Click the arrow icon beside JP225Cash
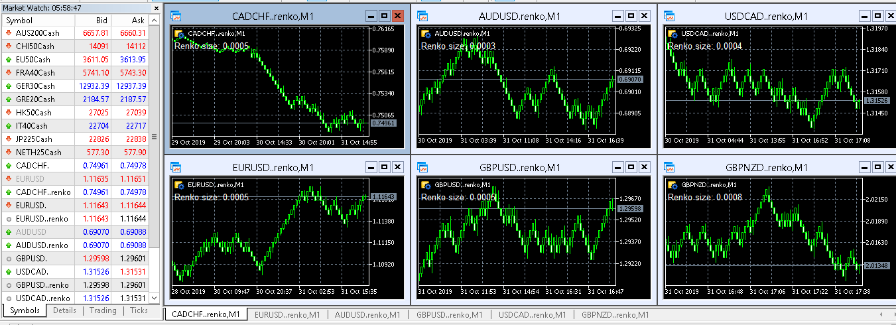This screenshot has height=325, width=896. tap(9, 139)
